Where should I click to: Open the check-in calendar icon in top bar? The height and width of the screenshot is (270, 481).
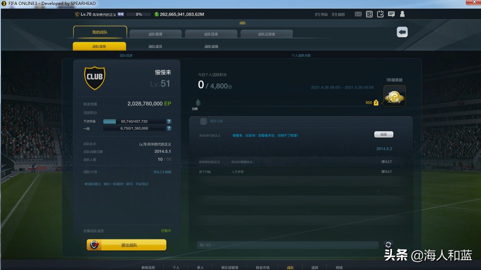point(380,14)
